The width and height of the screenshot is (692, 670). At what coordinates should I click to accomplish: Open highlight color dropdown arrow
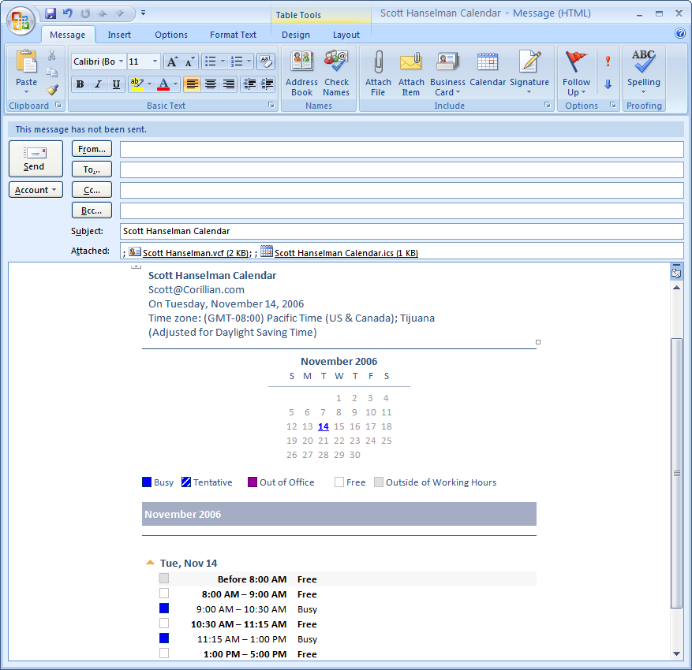(150, 84)
